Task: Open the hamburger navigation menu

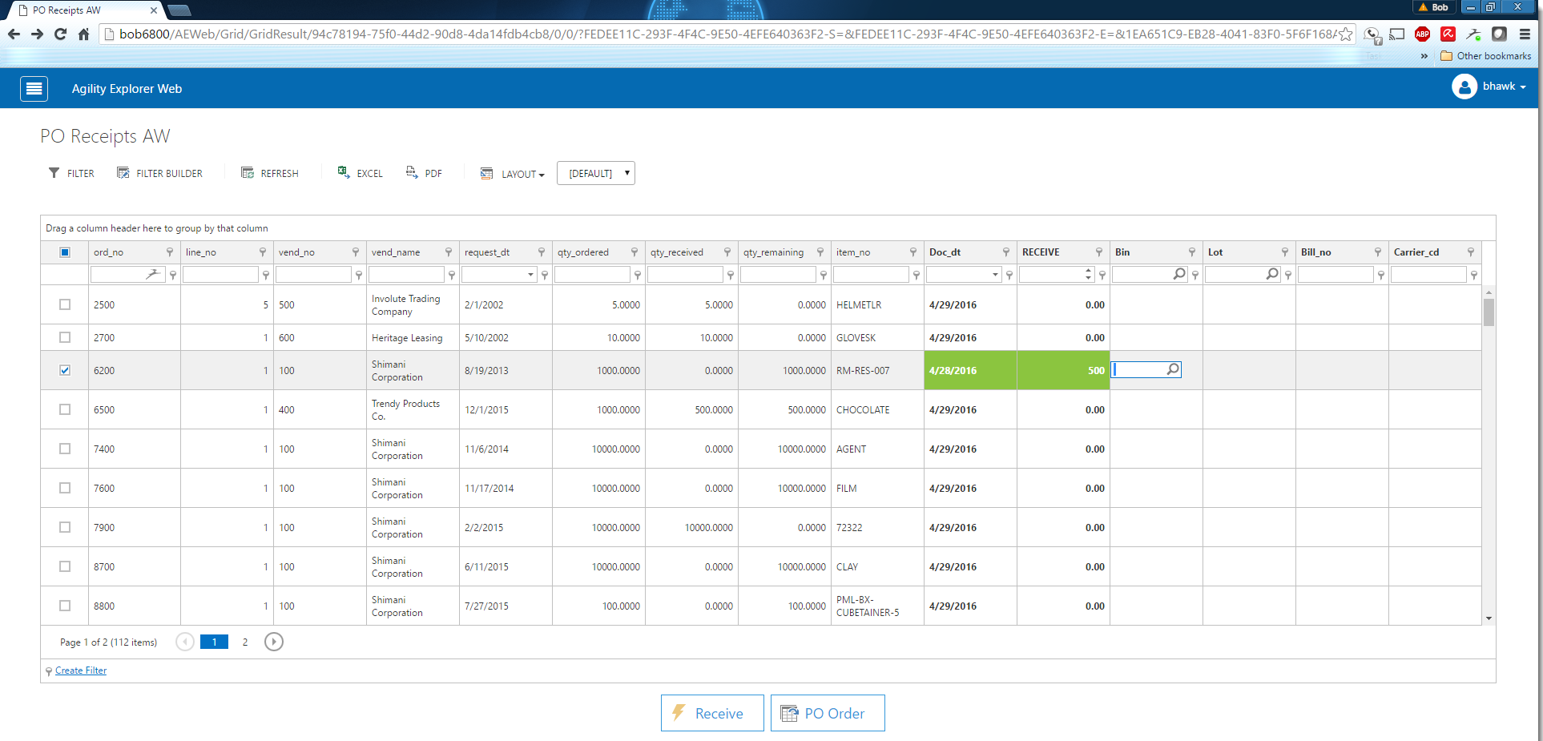Action: point(34,89)
